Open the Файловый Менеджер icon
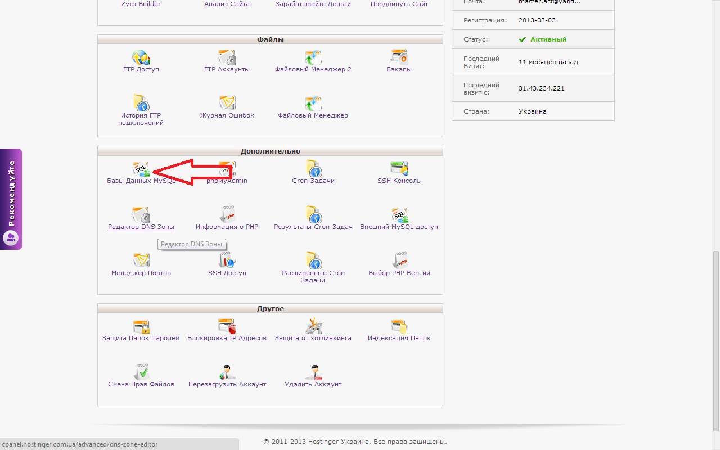This screenshot has width=720, height=450. [313, 103]
